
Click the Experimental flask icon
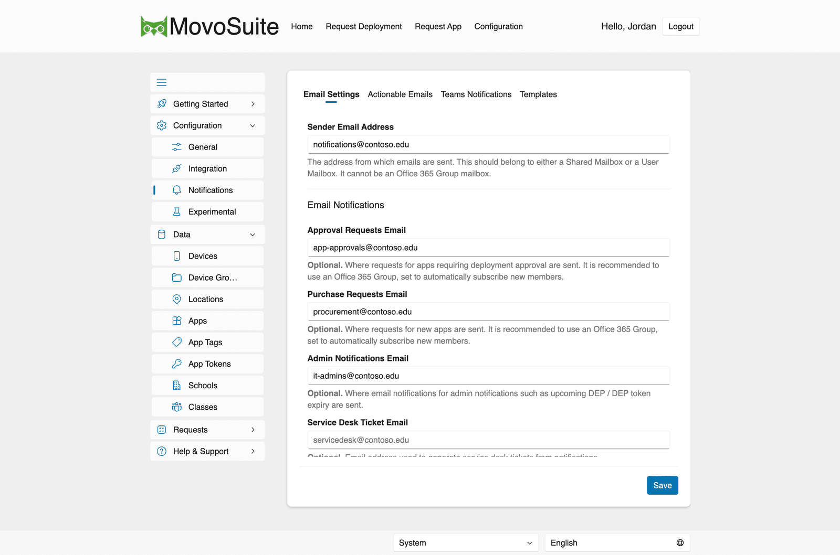tap(177, 211)
